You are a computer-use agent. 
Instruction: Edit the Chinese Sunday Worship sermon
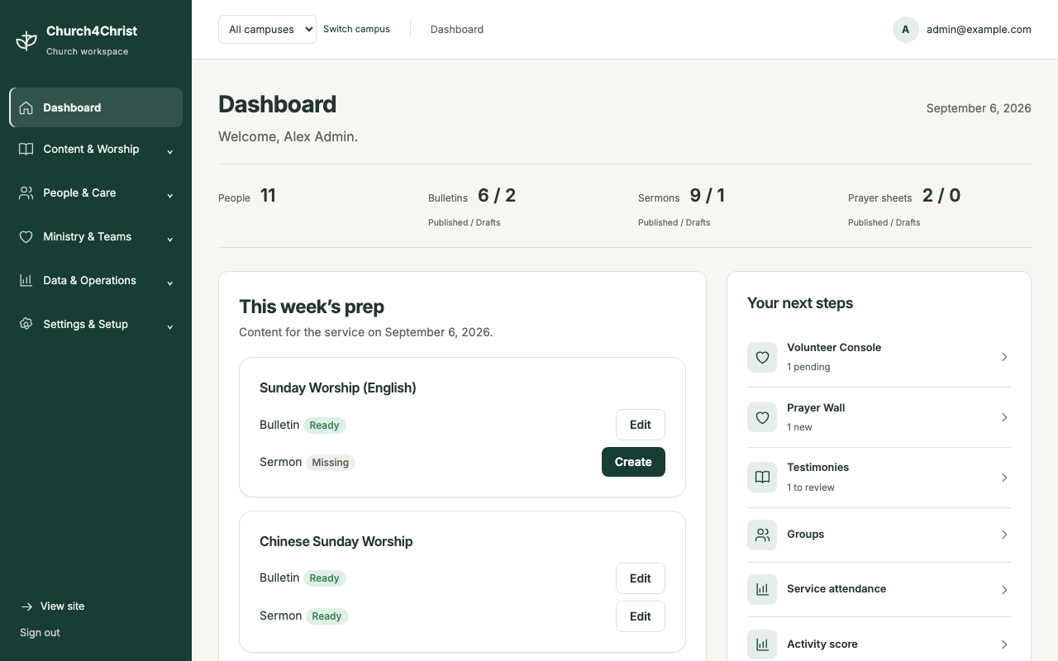tap(641, 616)
